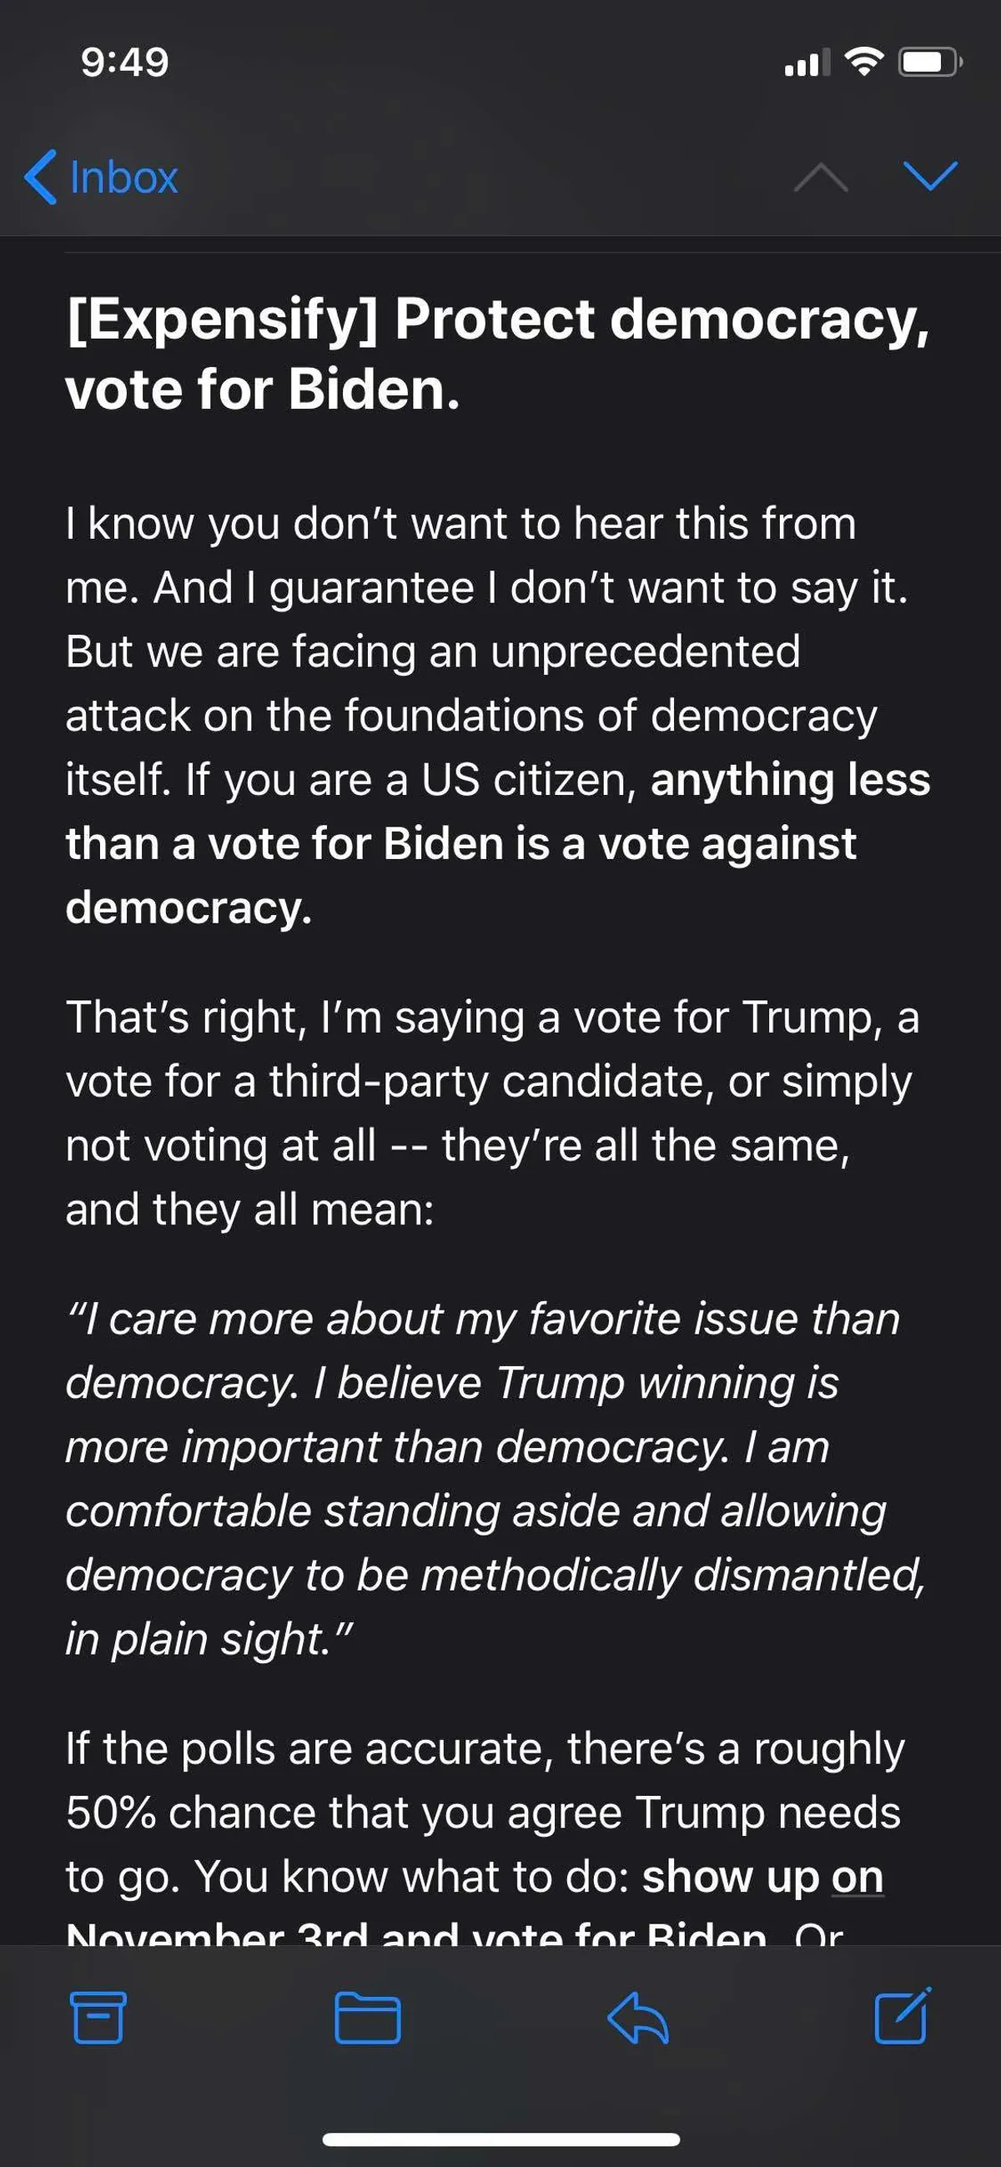1001x2167 pixels.
Task: Tap the battery indicator icon
Action: (929, 63)
